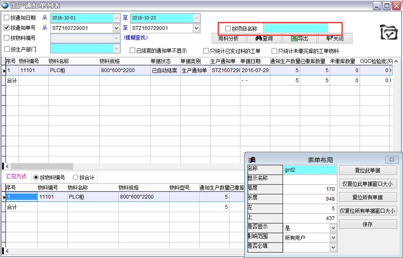Click the 关闭 exit door button
Viewport: 403px width, 258px height.
point(334,38)
